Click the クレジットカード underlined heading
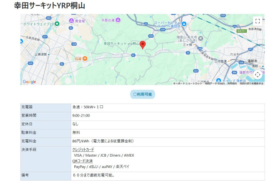Image resolution: width=278 pixels, height=181 pixels. point(83,150)
